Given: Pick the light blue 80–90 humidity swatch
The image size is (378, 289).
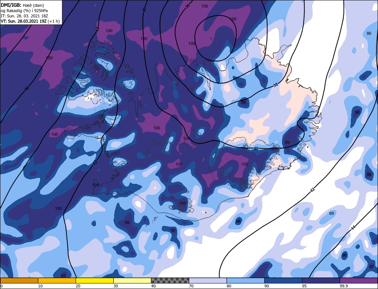Looking at the screenshot, I should tap(245, 281).
